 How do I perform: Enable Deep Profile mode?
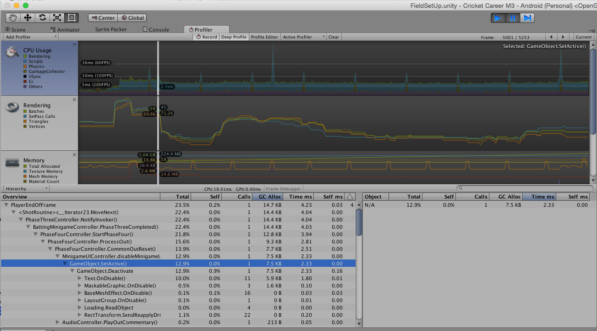(234, 37)
